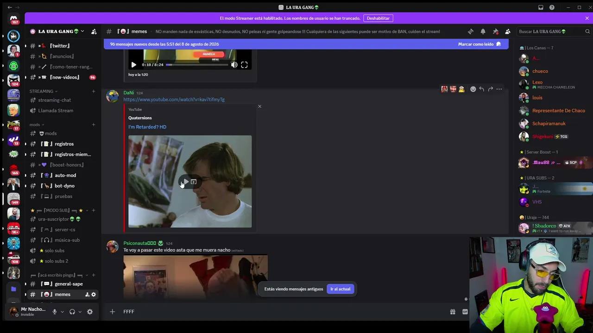Play the video at top of chat

133,65
